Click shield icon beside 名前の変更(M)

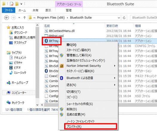coord(61,115)
